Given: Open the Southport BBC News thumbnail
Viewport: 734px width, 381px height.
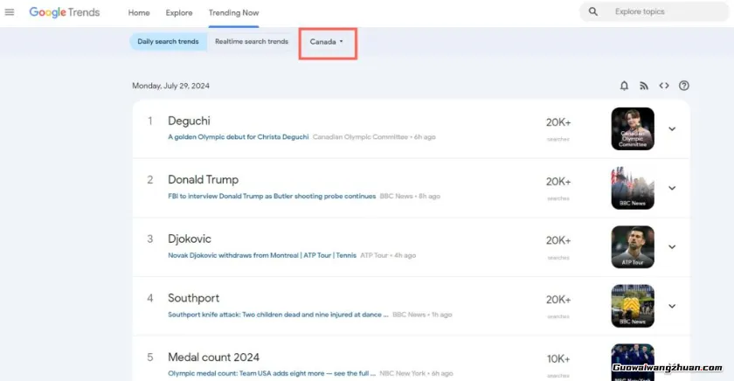Looking at the screenshot, I should (633, 306).
